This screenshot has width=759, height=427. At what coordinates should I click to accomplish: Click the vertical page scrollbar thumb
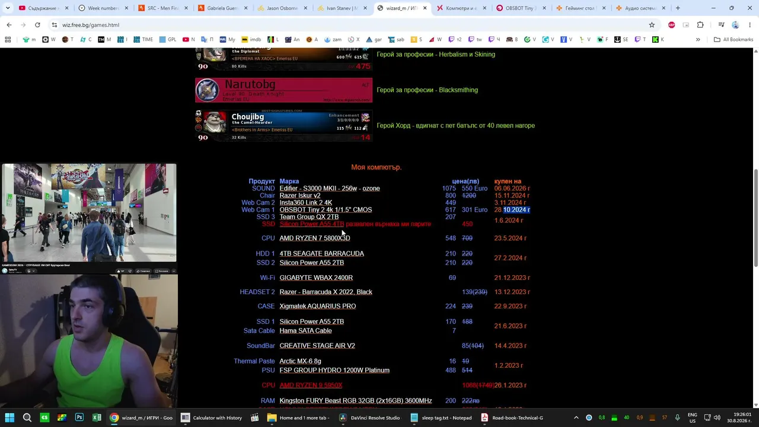[755, 218]
